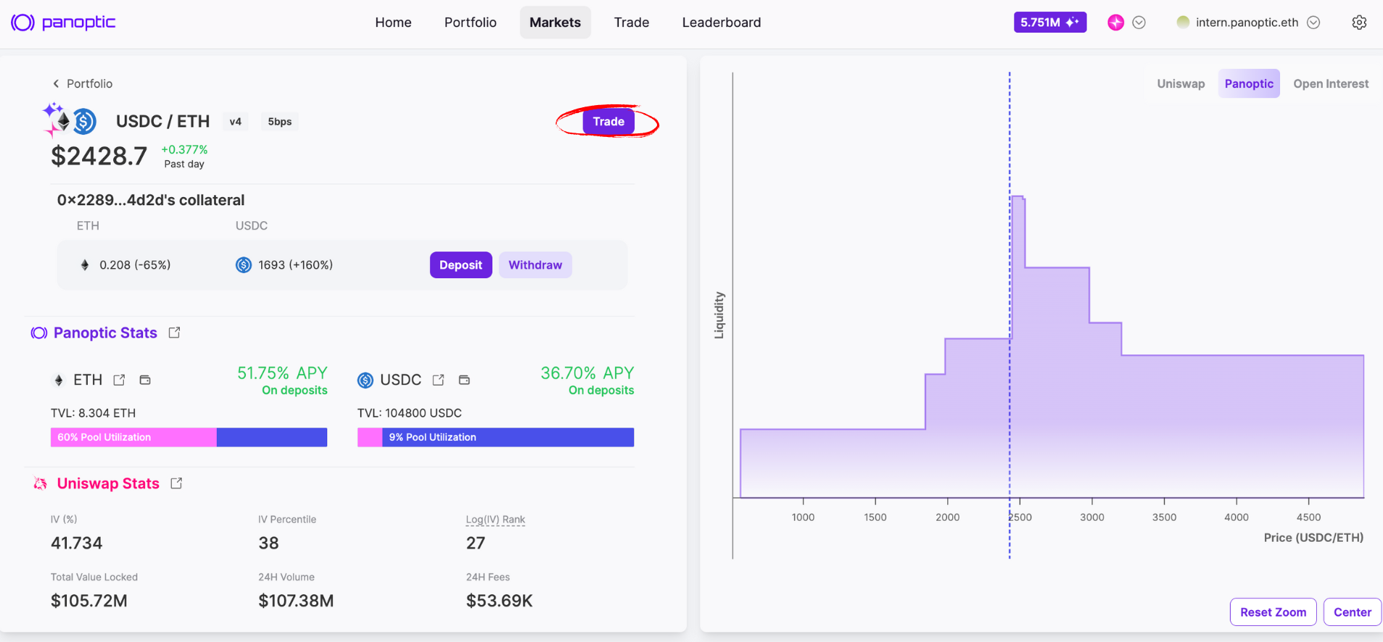Click USDC icon in collateral row
The width and height of the screenshot is (1383, 642).
244,265
